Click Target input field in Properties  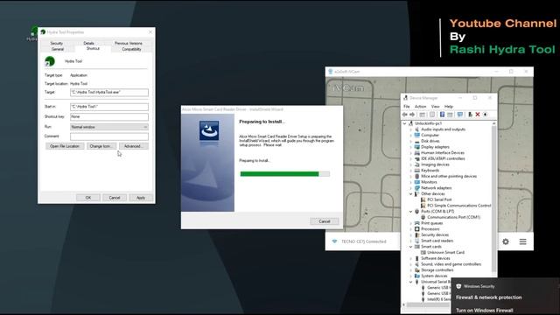click(109, 93)
